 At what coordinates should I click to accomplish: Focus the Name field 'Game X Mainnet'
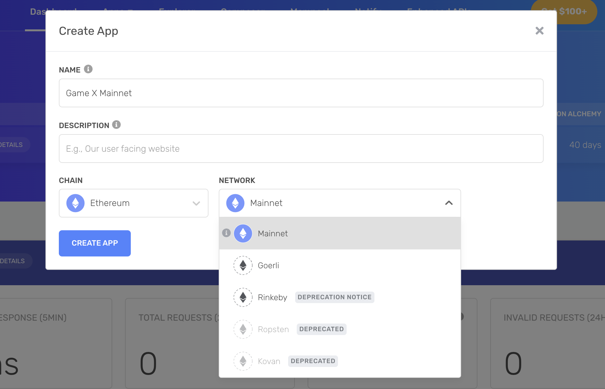(x=301, y=93)
